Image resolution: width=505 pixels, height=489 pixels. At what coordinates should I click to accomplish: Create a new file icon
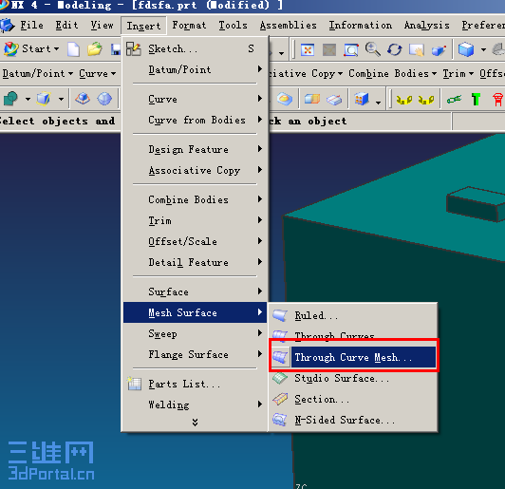(x=73, y=49)
